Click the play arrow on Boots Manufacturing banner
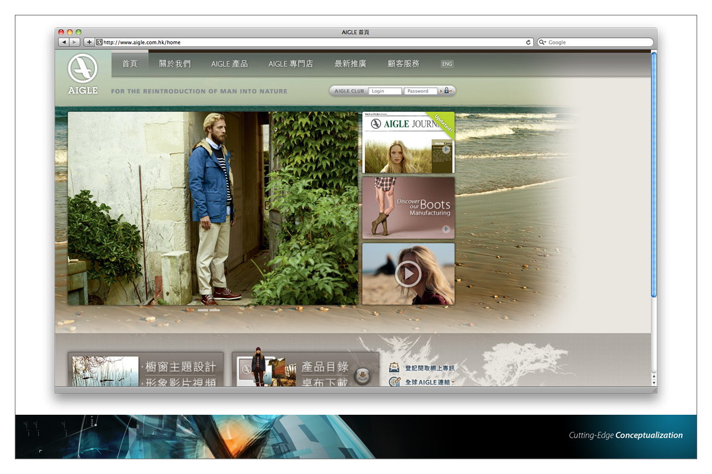Viewport: 712px width, 474px height. tap(446, 229)
